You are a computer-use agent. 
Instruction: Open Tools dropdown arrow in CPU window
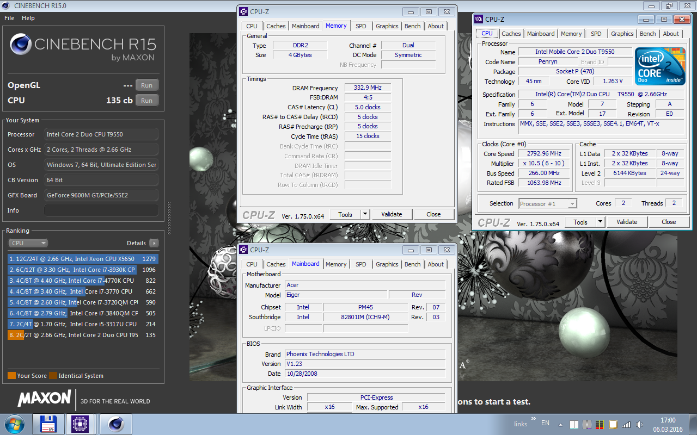[x=601, y=222]
